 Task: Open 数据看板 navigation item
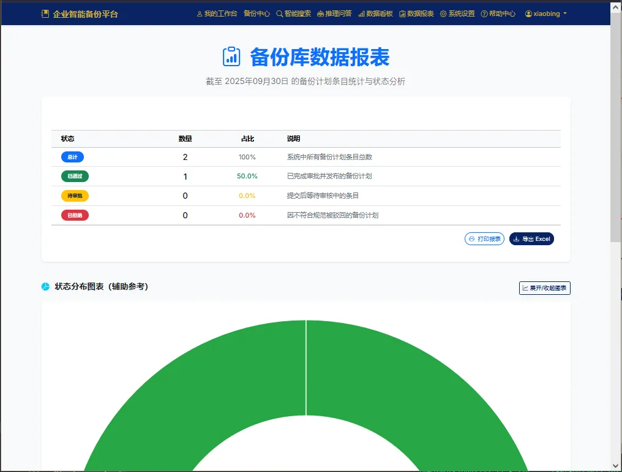tap(375, 13)
